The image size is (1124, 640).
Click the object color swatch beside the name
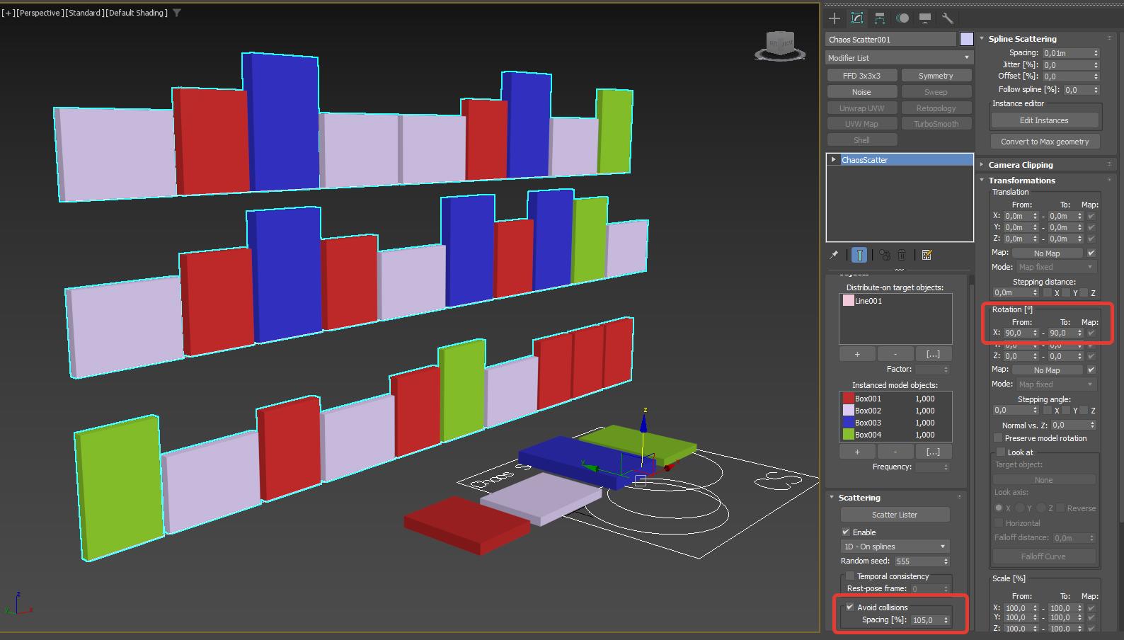click(966, 40)
